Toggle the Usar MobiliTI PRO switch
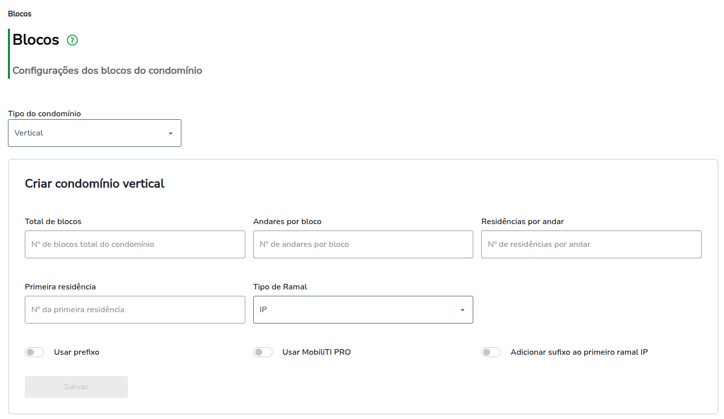This screenshot has height=419, width=724. click(x=263, y=352)
